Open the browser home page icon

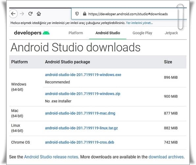pyautogui.click(x=39, y=14)
